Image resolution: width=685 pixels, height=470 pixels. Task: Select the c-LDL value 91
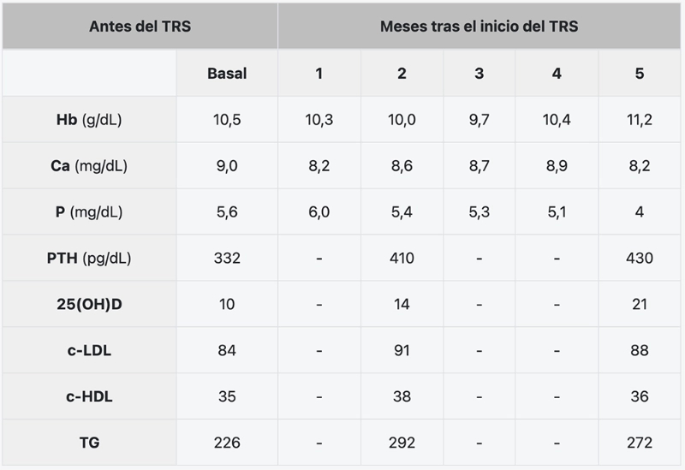pyautogui.click(x=402, y=350)
